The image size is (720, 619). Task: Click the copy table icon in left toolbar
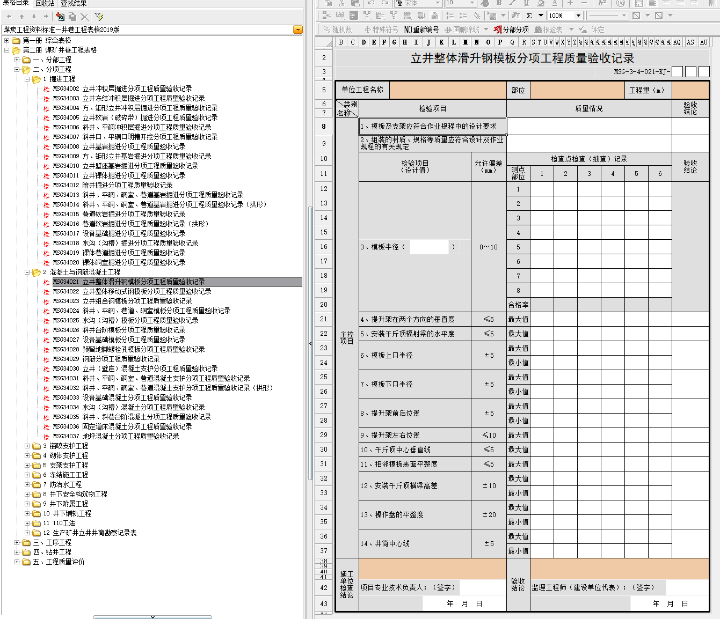pyautogui.click(x=72, y=17)
